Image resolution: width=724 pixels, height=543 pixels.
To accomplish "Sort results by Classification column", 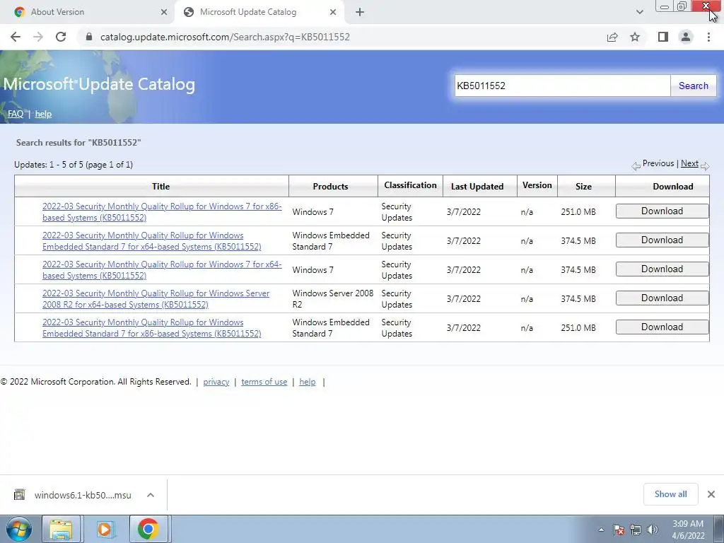I will tap(410, 185).
